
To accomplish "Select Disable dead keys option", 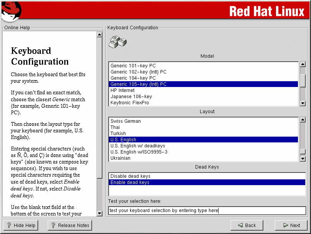I will (130, 176).
